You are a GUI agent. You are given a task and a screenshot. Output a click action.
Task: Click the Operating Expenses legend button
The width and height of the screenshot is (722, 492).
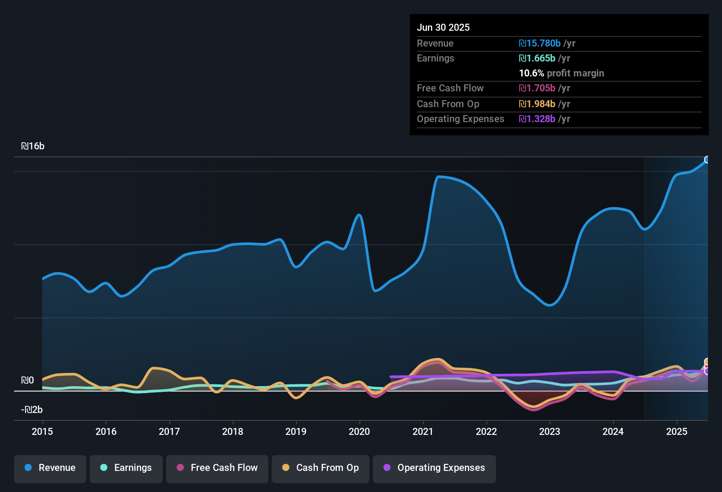434,468
